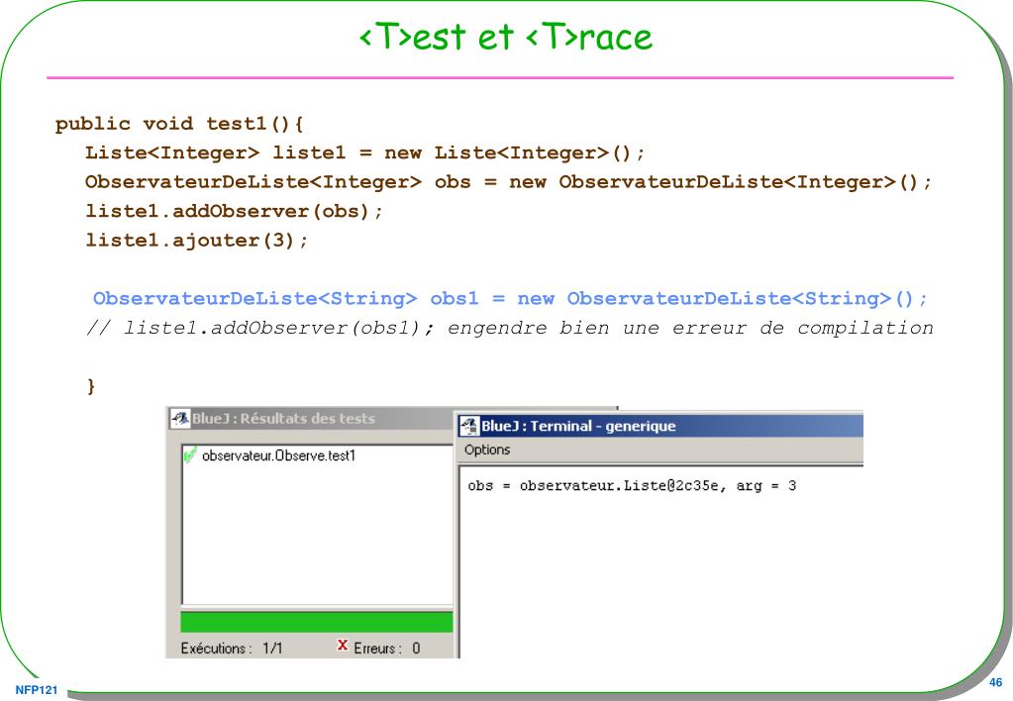1013x701 pixels.
Task: Click the 'Liste<Integer> liste1 = new' line
Action: tap(365, 153)
